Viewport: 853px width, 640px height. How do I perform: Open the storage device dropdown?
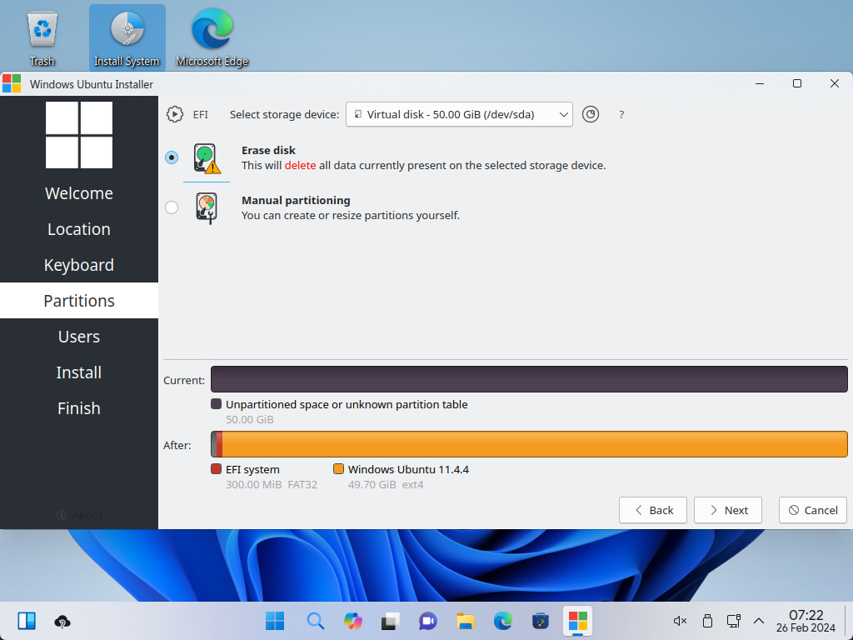pyautogui.click(x=459, y=114)
